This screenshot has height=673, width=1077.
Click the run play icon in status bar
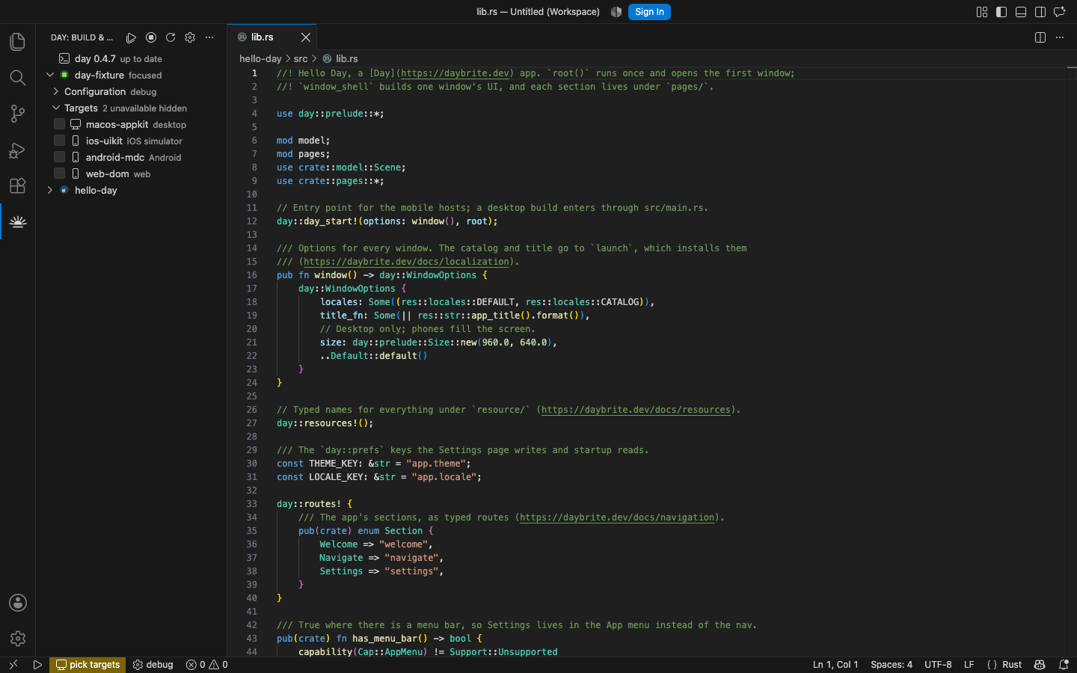37,665
